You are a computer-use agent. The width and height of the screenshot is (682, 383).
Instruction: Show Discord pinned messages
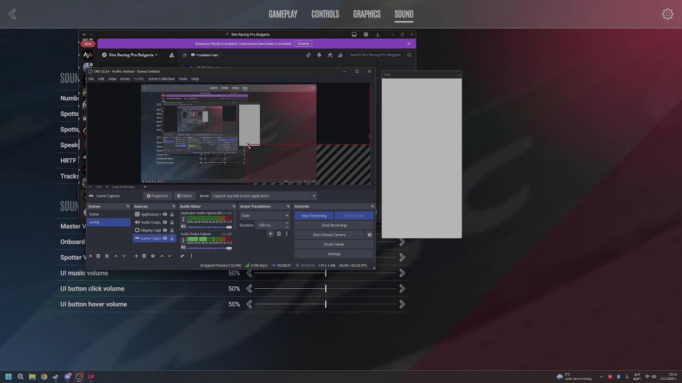[330, 55]
